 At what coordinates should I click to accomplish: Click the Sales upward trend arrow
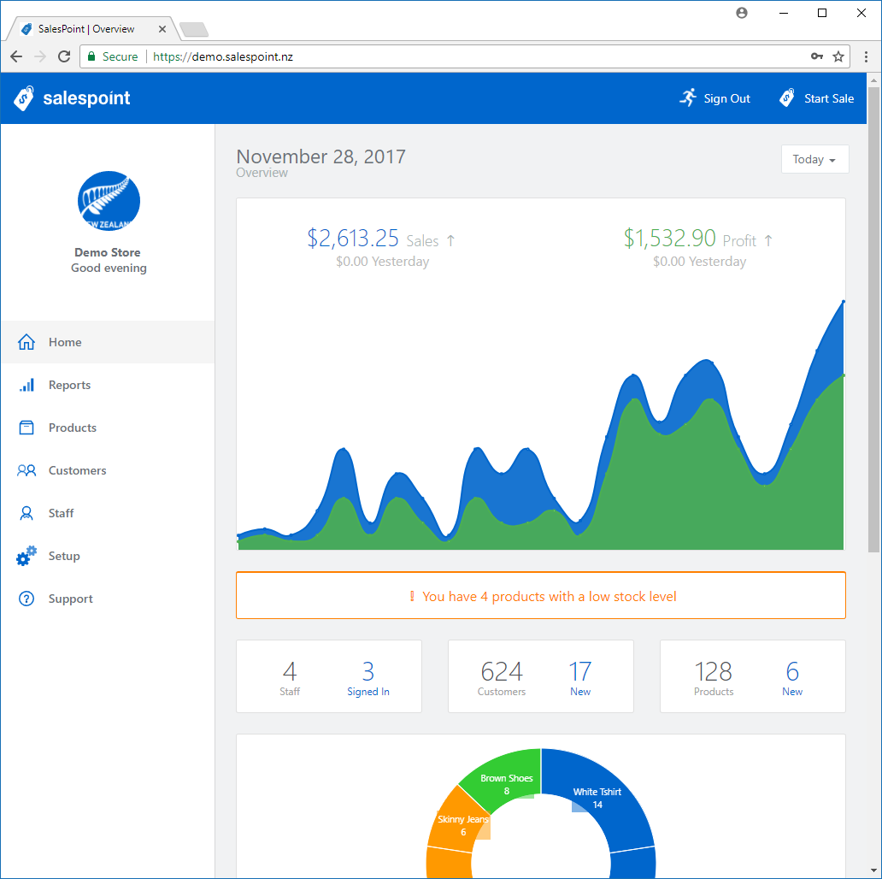coord(450,241)
